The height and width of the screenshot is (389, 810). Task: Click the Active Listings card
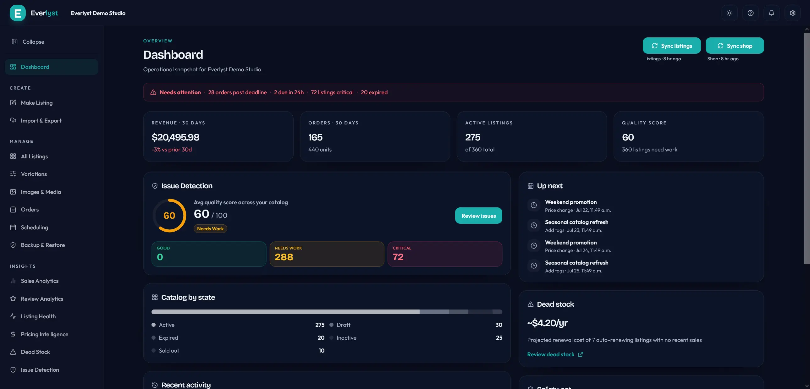[x=532, y=137]
